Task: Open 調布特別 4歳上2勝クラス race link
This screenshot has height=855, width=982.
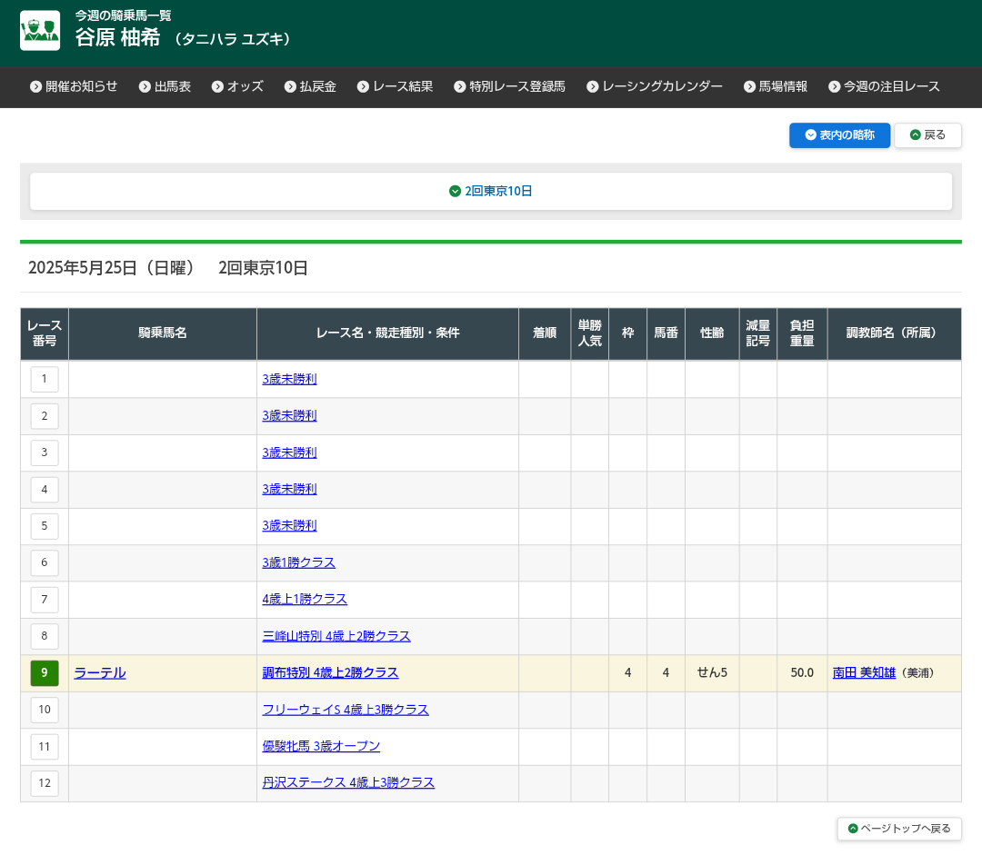Action: (330, 673)
